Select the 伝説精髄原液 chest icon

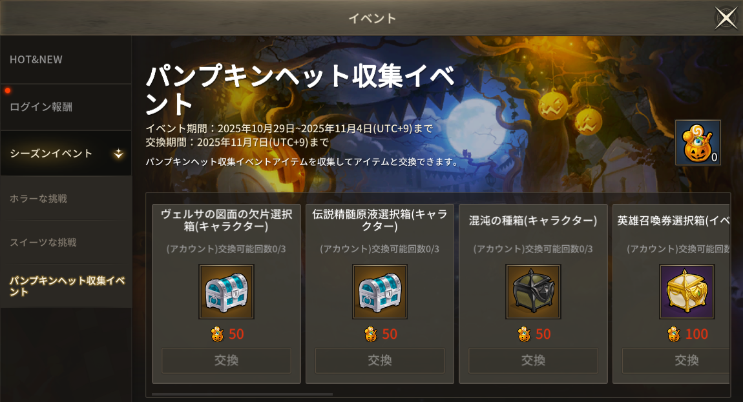click(x=379, y=292)
